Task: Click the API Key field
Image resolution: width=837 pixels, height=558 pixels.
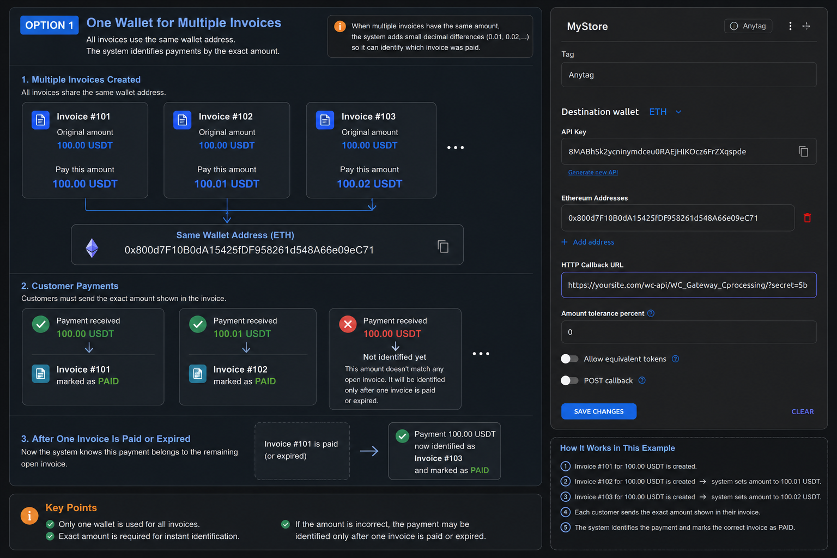Action: click(x=689, y=151)
